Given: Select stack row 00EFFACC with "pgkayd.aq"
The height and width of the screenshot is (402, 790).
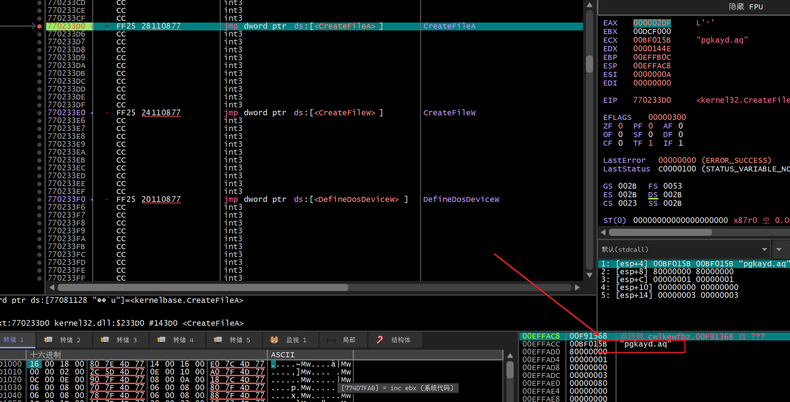Looking at the screenshot, I should click(654, 344).
